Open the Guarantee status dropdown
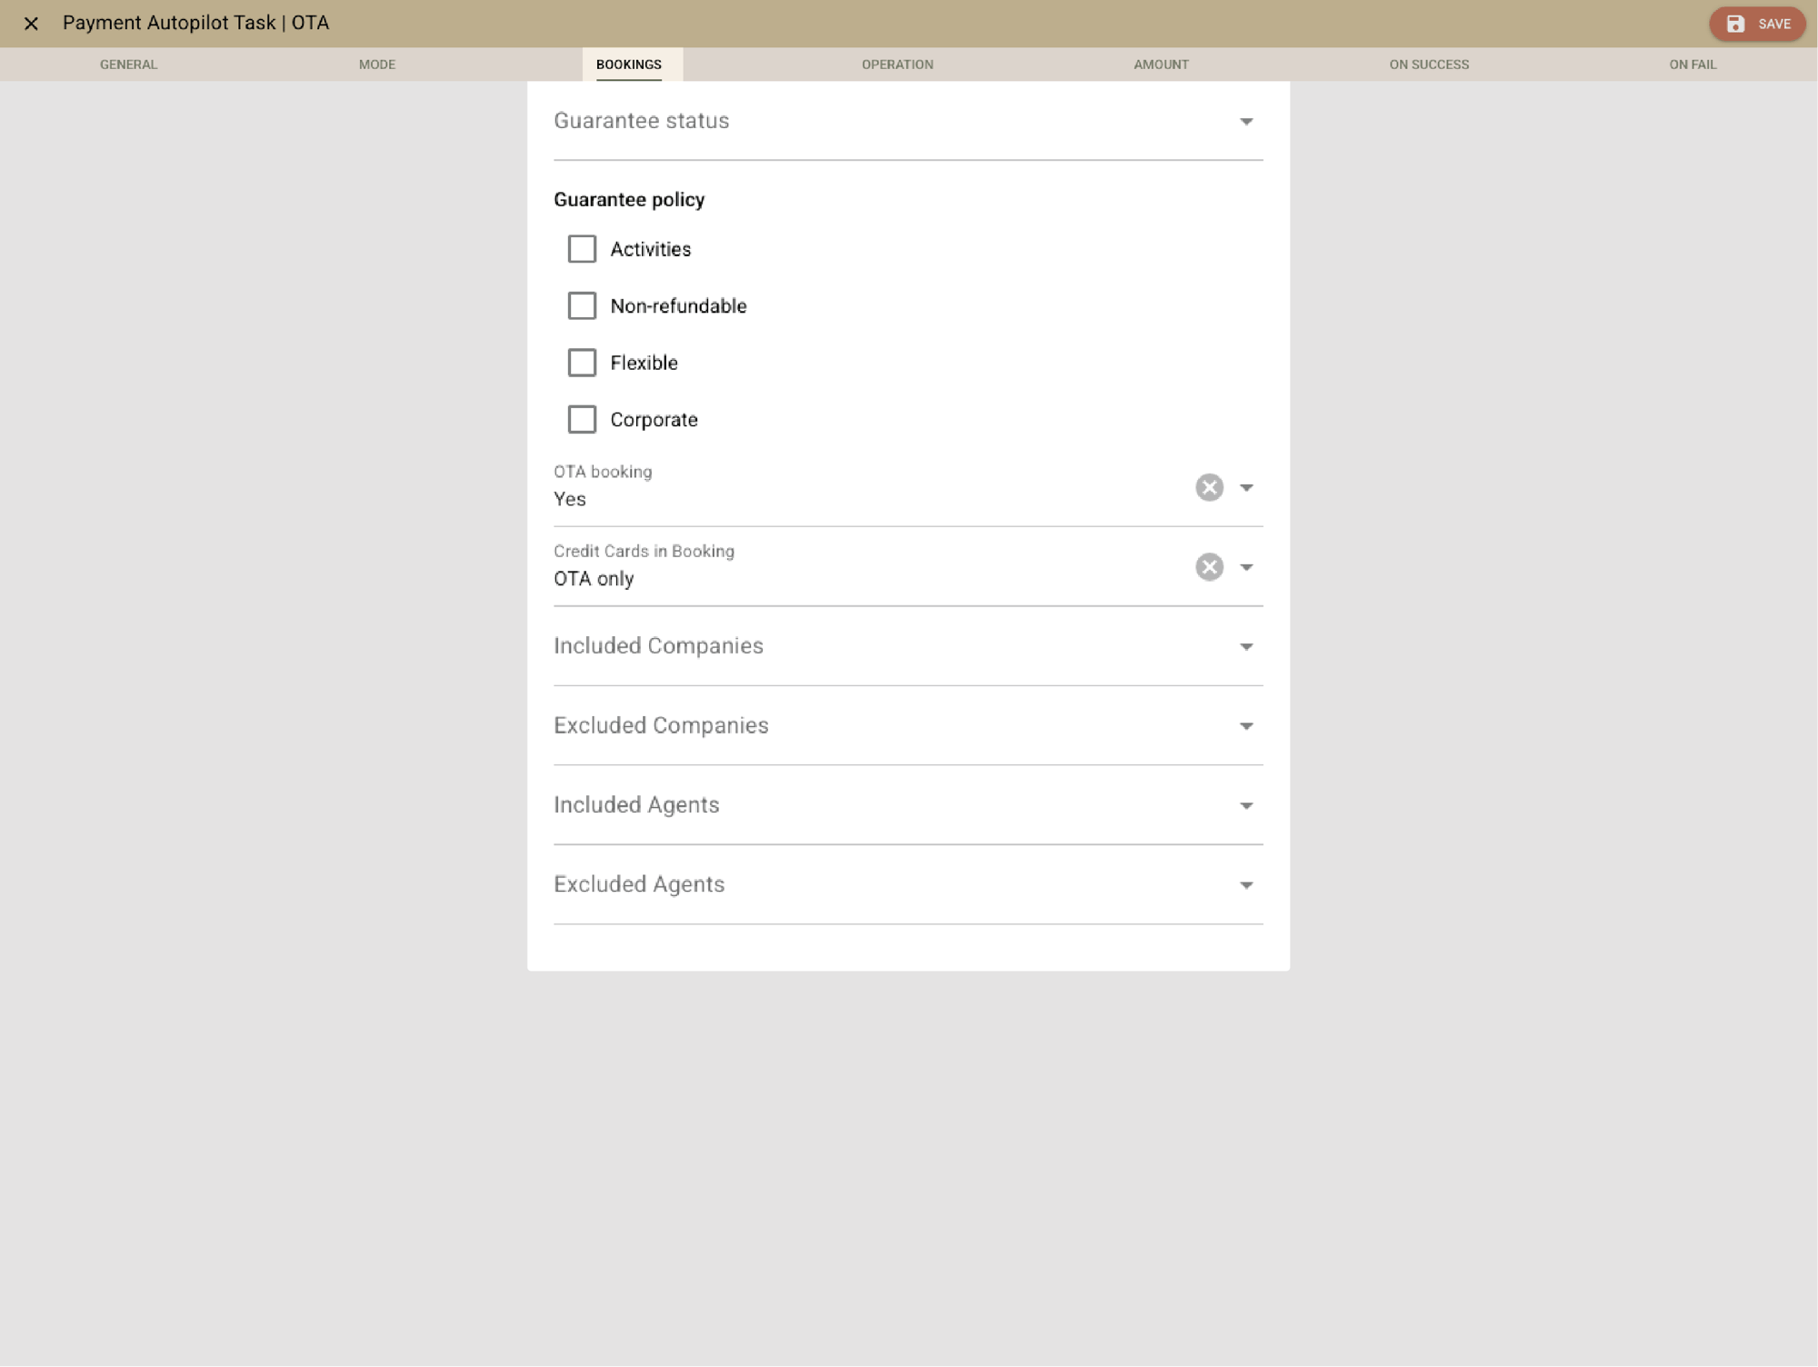This screenshot has height=1367, width=1818. [x=1247, y=120]
